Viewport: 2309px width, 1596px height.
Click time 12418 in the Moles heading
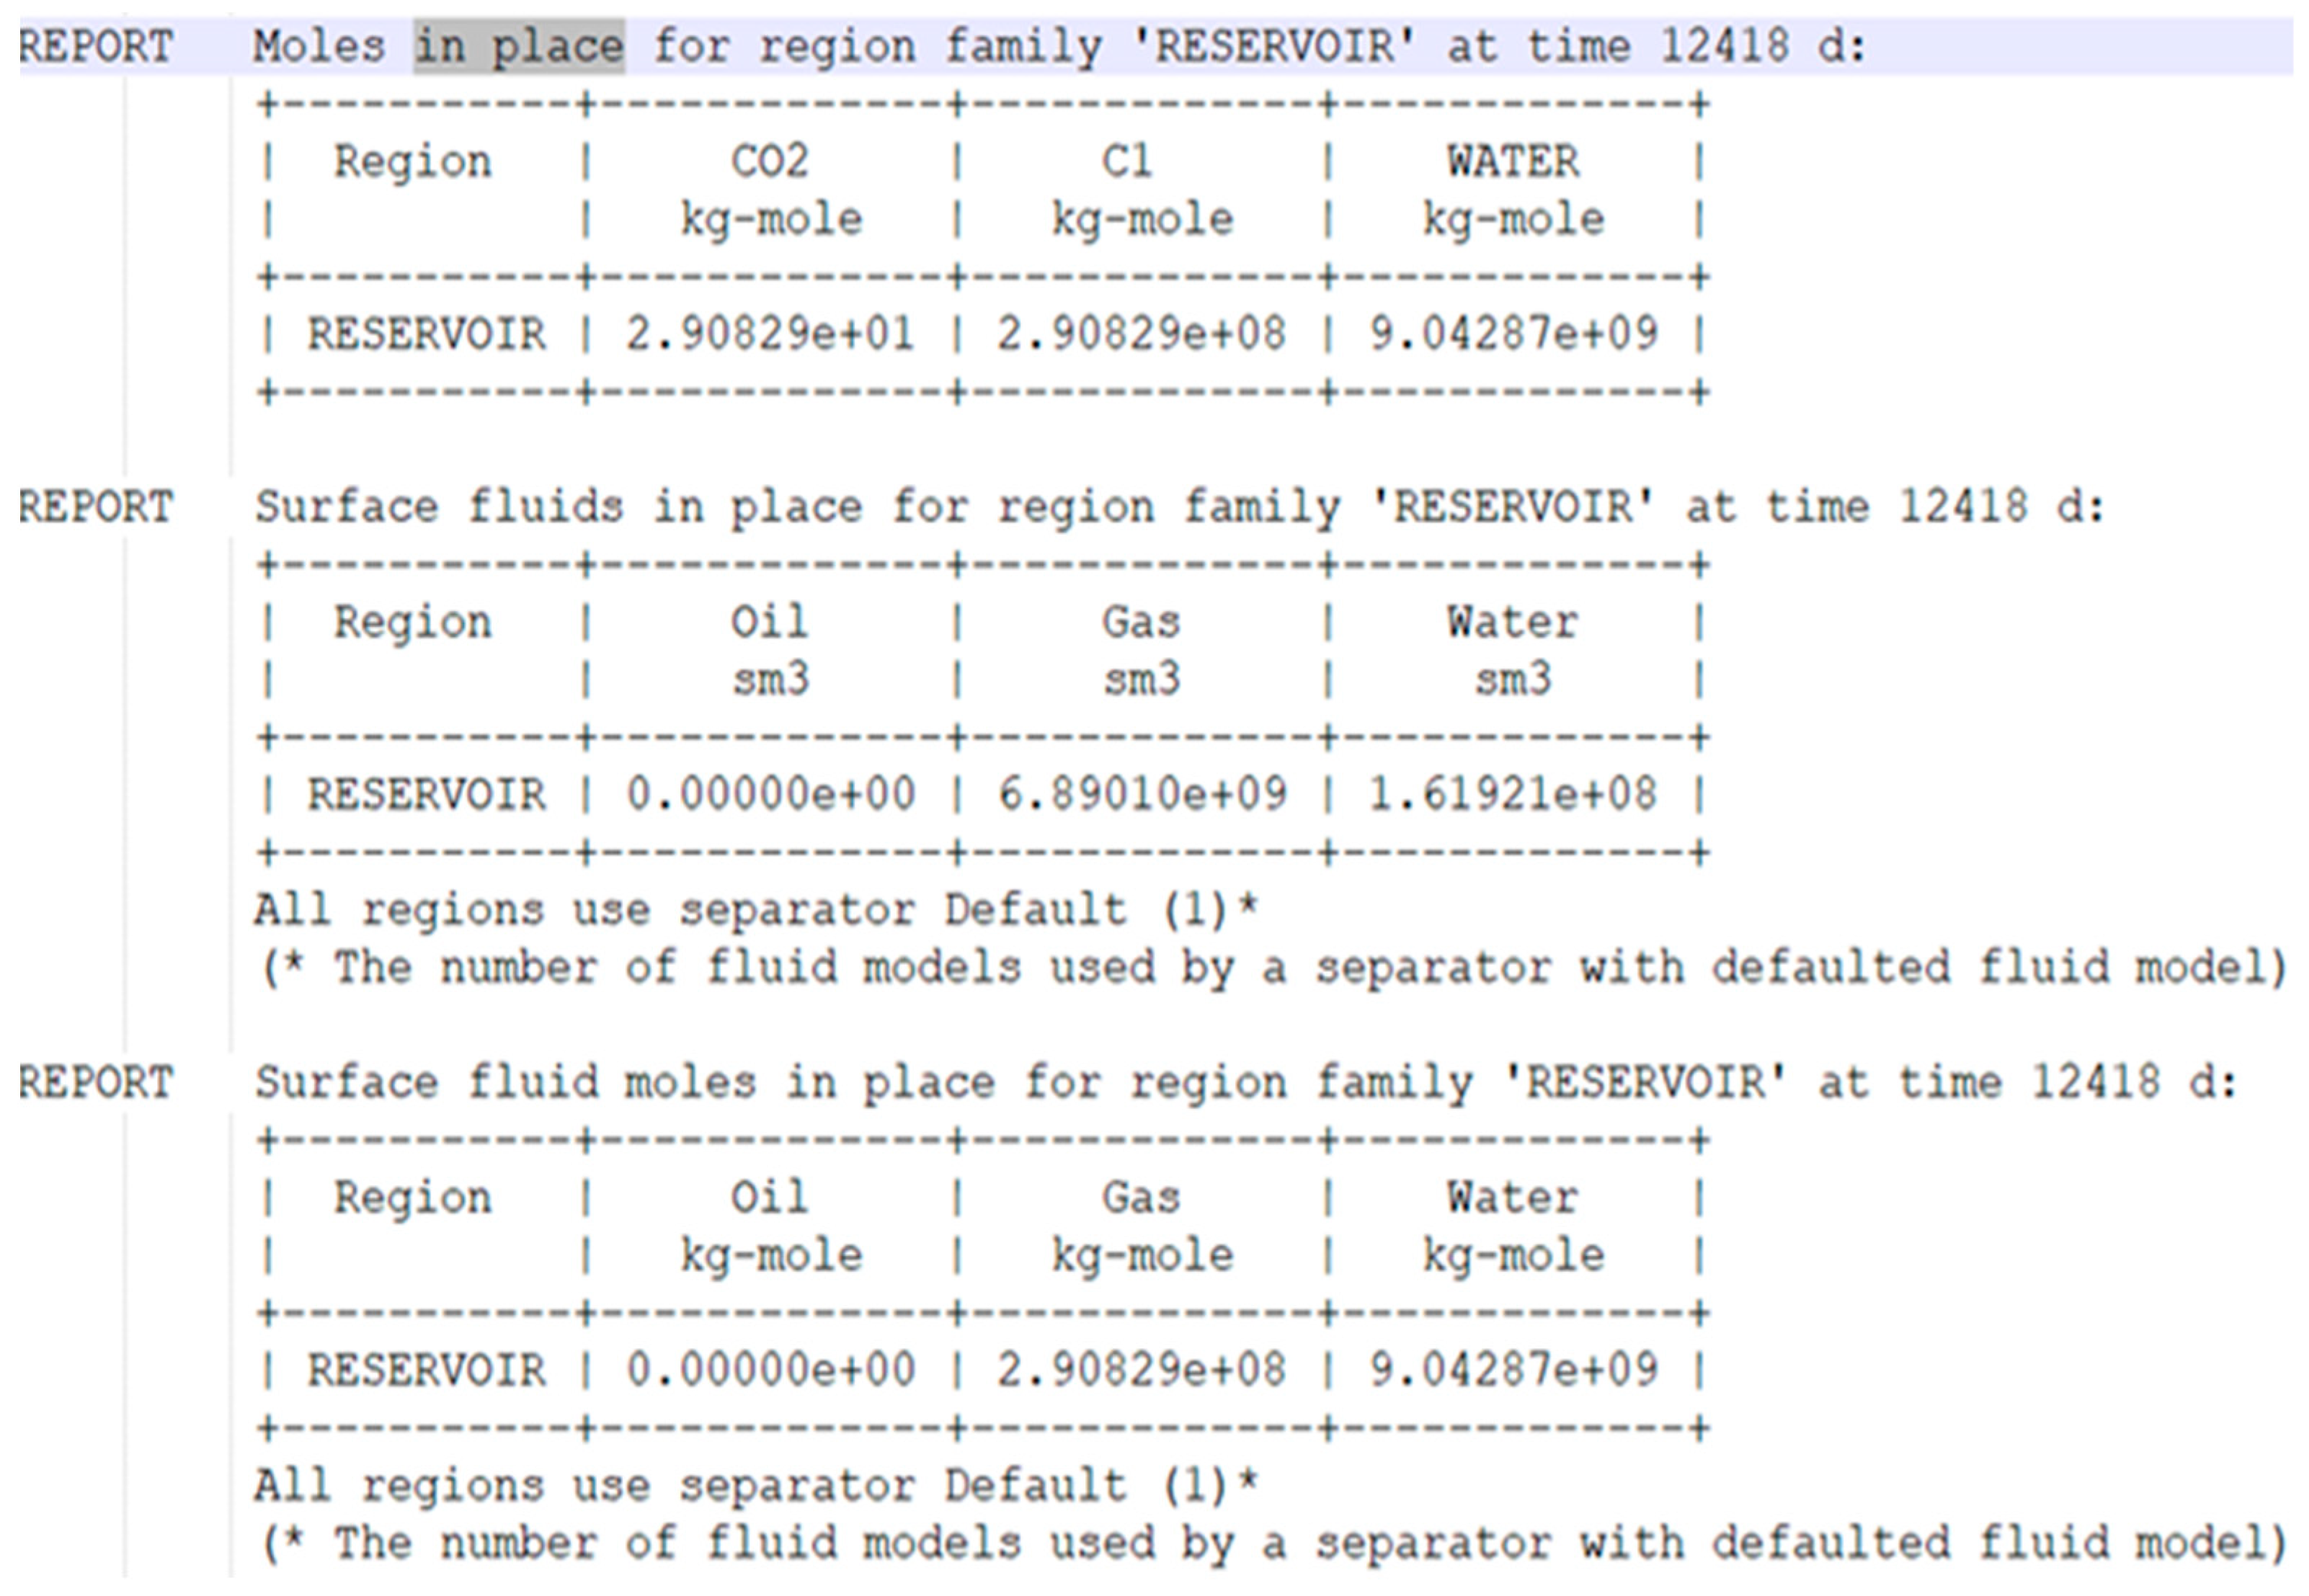coord(1724,47)
